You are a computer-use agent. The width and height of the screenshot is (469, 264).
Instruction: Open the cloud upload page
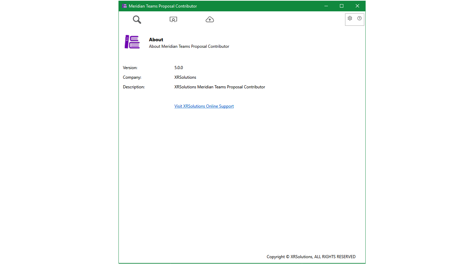tap(210, 20)
